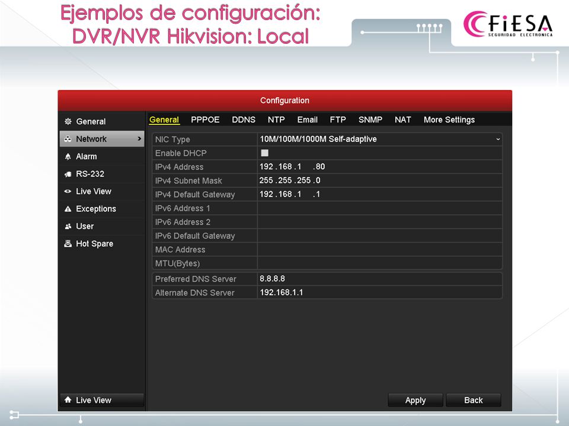
Task: Click the Exceptions warning triangle icon
Action: point(68,209)
